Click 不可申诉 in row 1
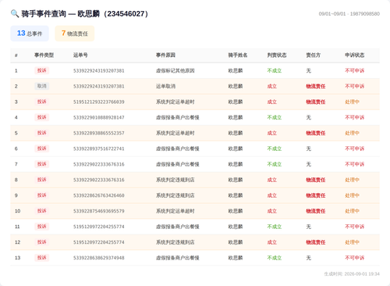Viewport: 390px width, 286px height. pos(355,70)
